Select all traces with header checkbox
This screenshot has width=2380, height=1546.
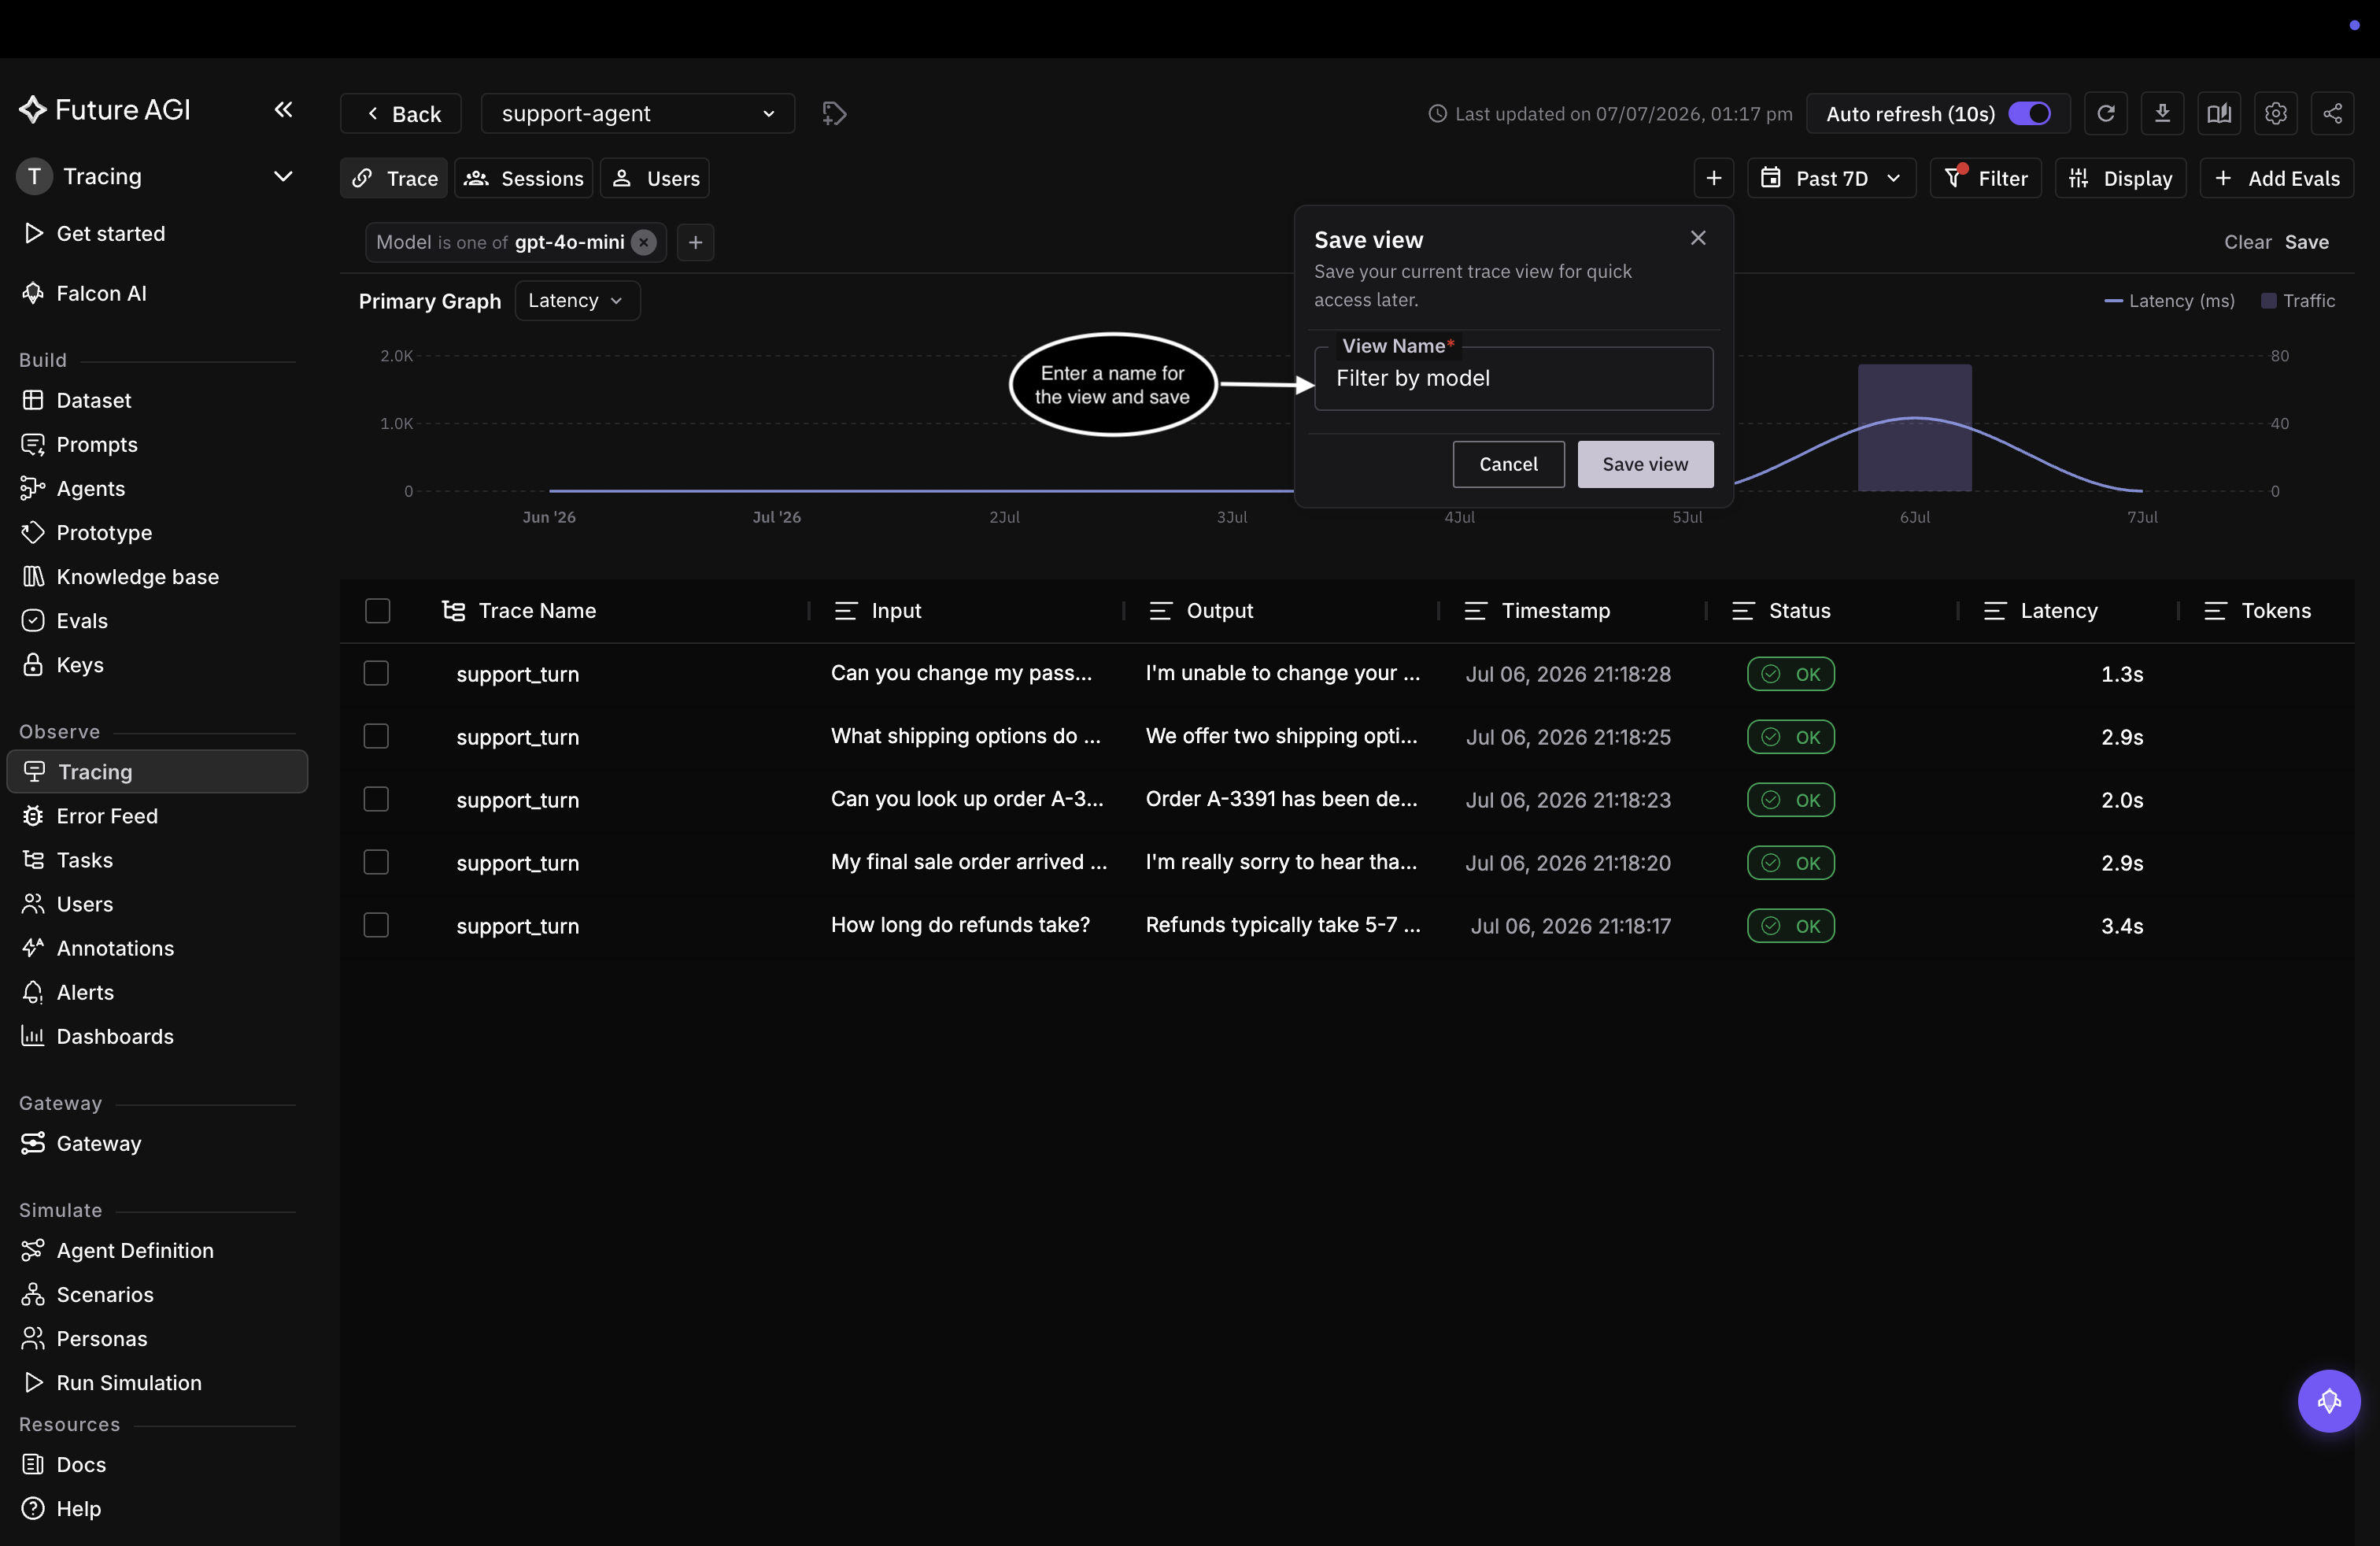(x=377, y=611)
